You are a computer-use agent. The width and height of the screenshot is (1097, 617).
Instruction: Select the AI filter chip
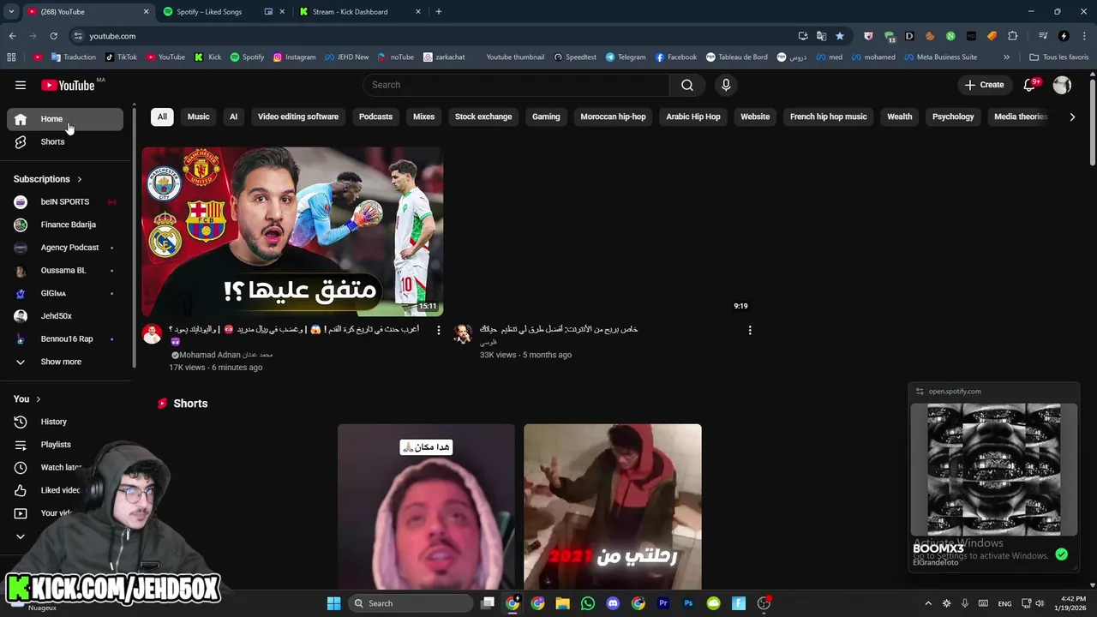tap(233, 117)
